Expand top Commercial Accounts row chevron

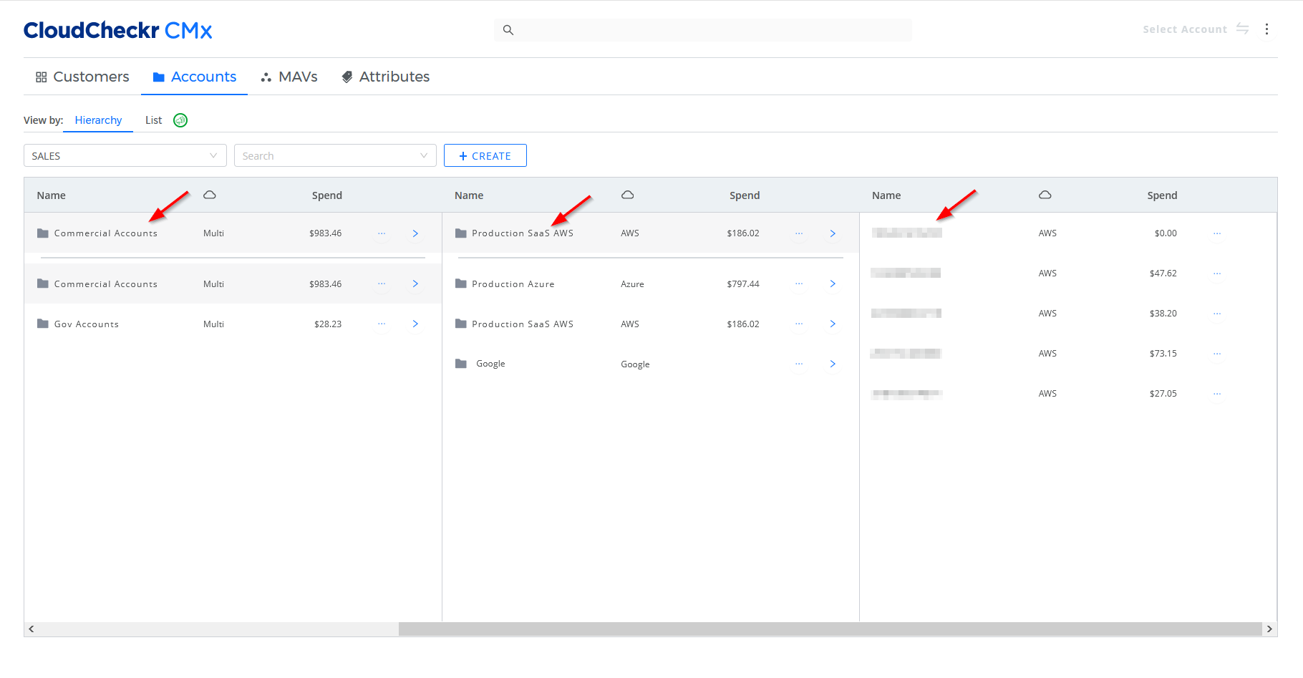pos(415,233)
